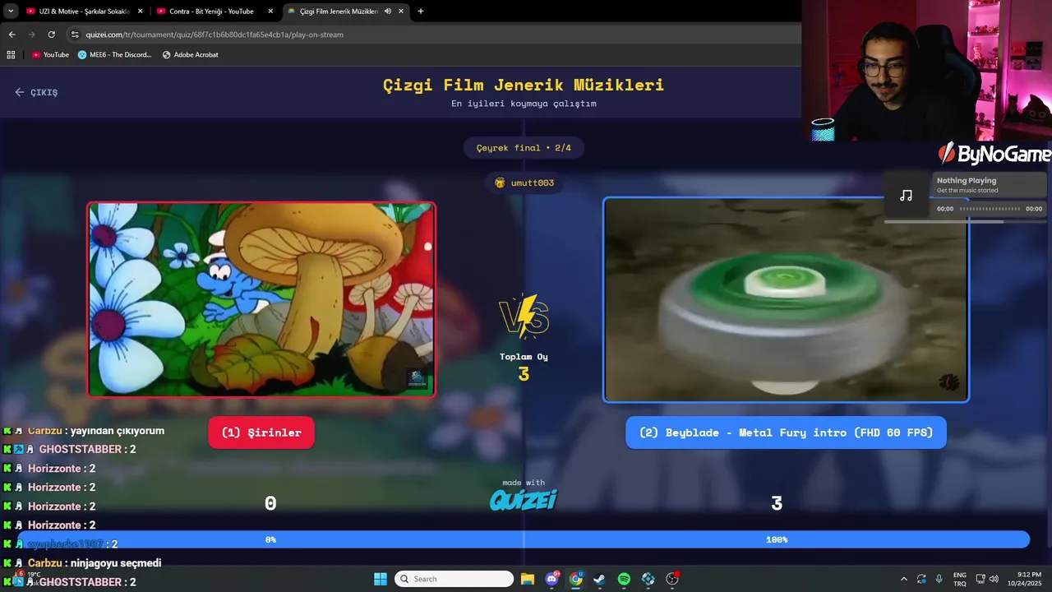This screenshot has width=1052, height=592.
Task: Vote for (1) Şirinler
Action: pyautogui.click(x=261, y=432)
